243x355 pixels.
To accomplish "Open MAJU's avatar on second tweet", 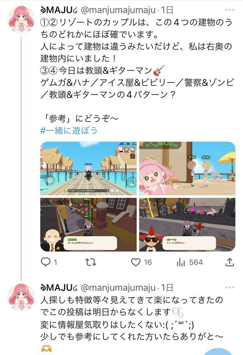I will coord(21,297).
